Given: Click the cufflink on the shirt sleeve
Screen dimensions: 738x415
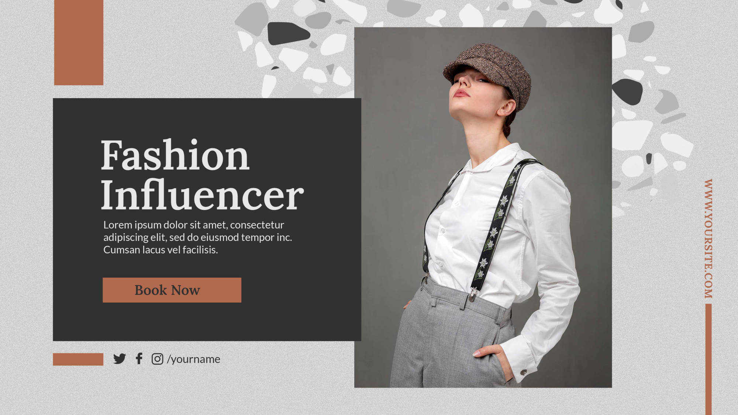Looking at the screenshot, I should [x=523, y=372].
